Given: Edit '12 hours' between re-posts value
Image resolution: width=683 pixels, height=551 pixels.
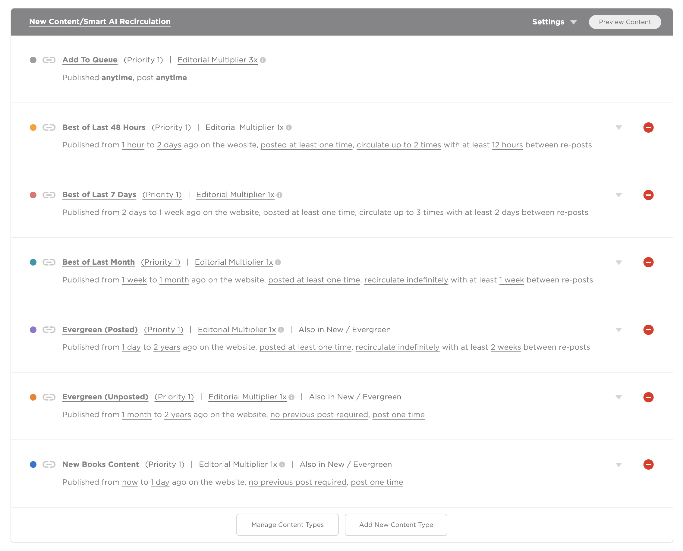Looking at the screenshot, I should [x=508, y=145].
